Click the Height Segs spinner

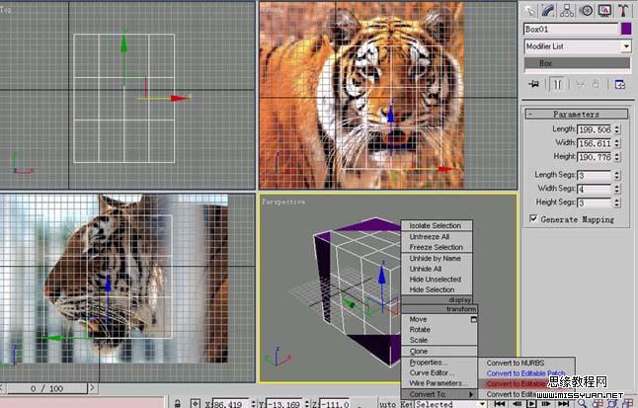[617, 203]
